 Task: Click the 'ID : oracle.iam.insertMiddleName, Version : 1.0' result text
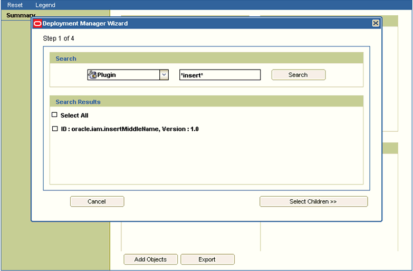pos(130,129)
